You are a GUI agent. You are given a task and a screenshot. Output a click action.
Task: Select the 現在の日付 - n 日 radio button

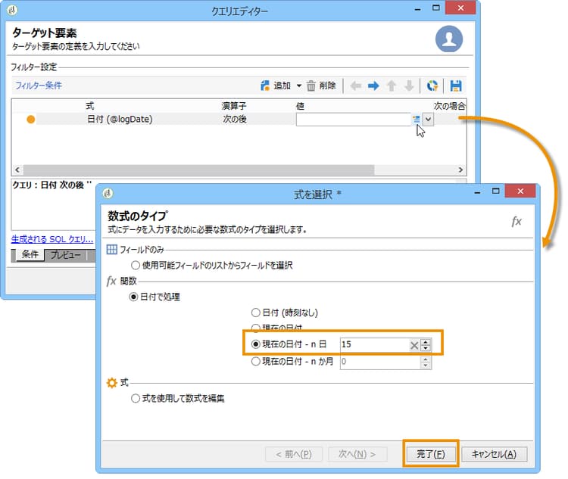coord(256,344)
